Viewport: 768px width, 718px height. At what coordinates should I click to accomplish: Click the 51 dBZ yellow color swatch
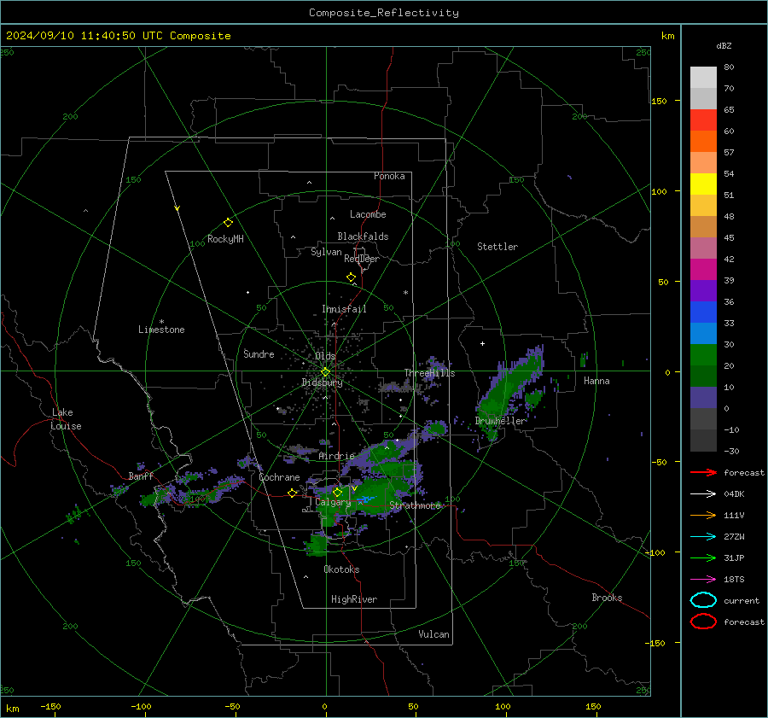[x=703, y=184]
